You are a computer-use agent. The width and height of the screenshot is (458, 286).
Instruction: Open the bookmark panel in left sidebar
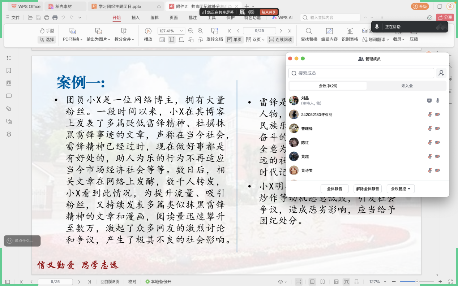tap(9, 70)
